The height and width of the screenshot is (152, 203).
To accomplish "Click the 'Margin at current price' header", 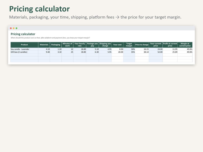I will click(x=185, y=45).
